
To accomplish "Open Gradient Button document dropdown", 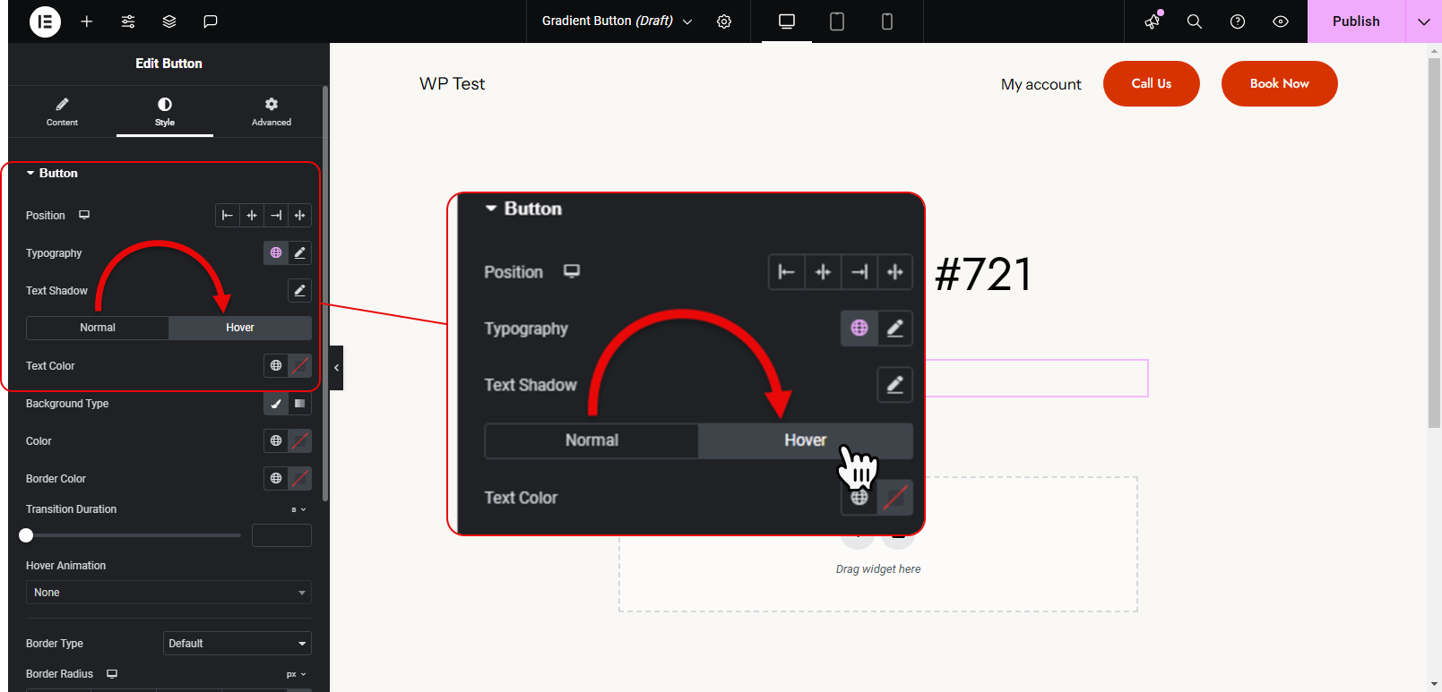I will pyautogui.click(x=617, y=21).
